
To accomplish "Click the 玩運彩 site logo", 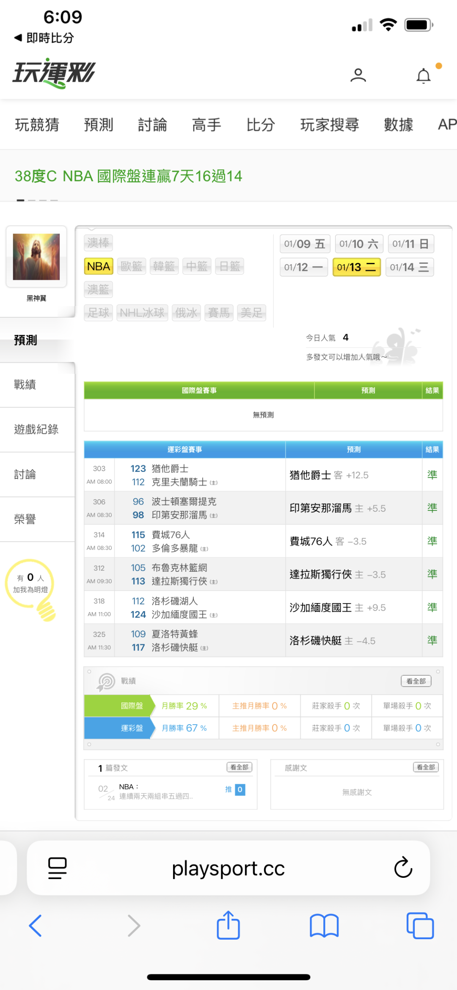I will 54,73.
